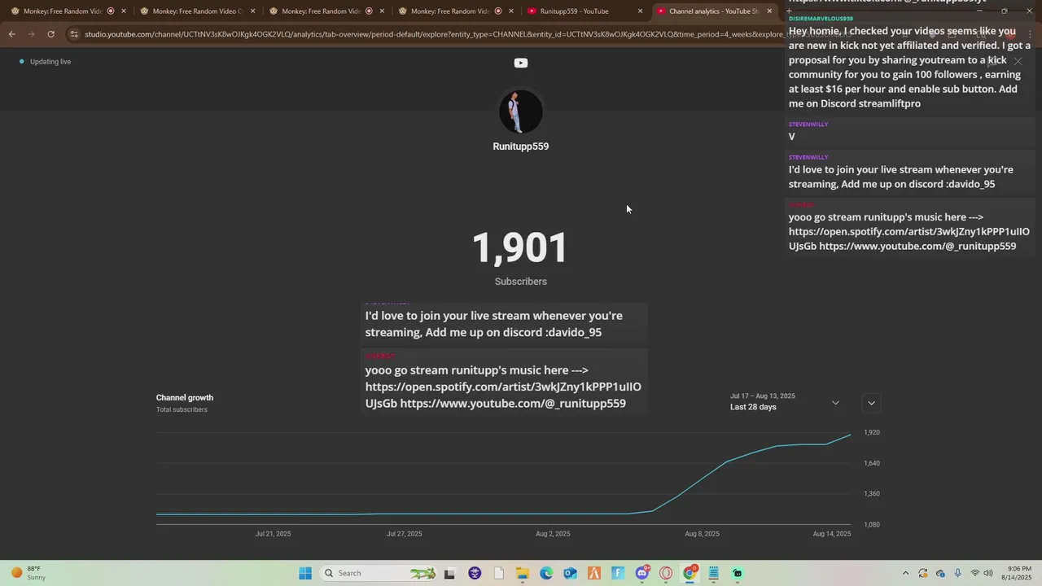Screen dimensions: 1042x586
Task: Close the Runitupp559 - YouTube tab
Action: pos(640,11)
